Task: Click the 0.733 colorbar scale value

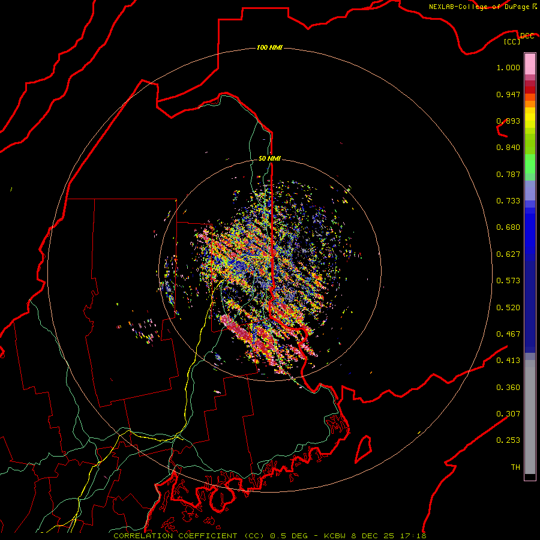Action: (508, 201)
